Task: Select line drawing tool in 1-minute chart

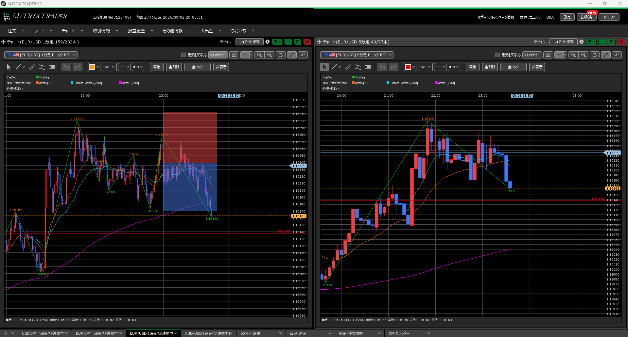Action: click(x=18, y=67)
